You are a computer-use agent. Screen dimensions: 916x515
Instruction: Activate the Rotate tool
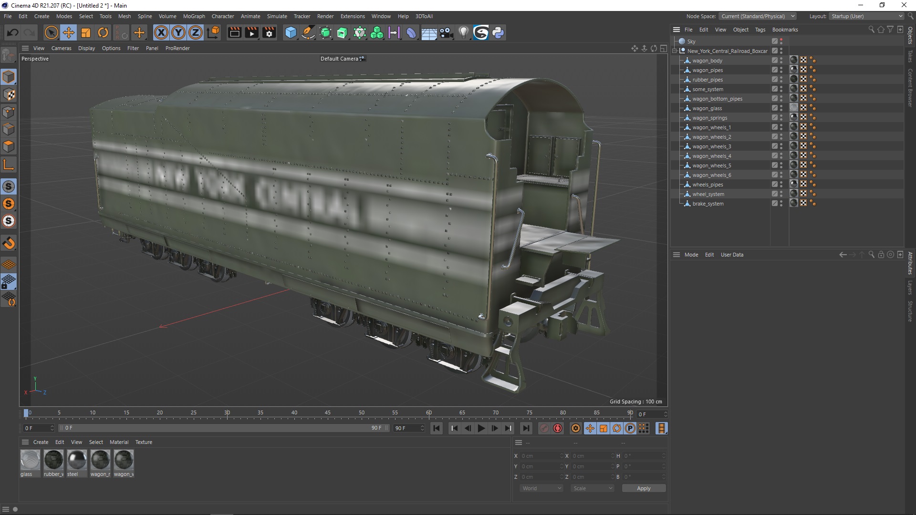tap(103, 32)
